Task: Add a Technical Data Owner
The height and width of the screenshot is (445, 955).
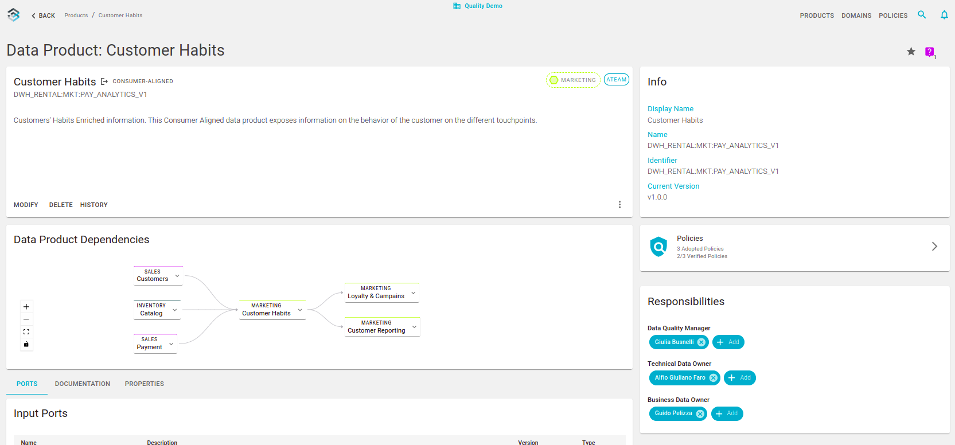Action: 740,378
